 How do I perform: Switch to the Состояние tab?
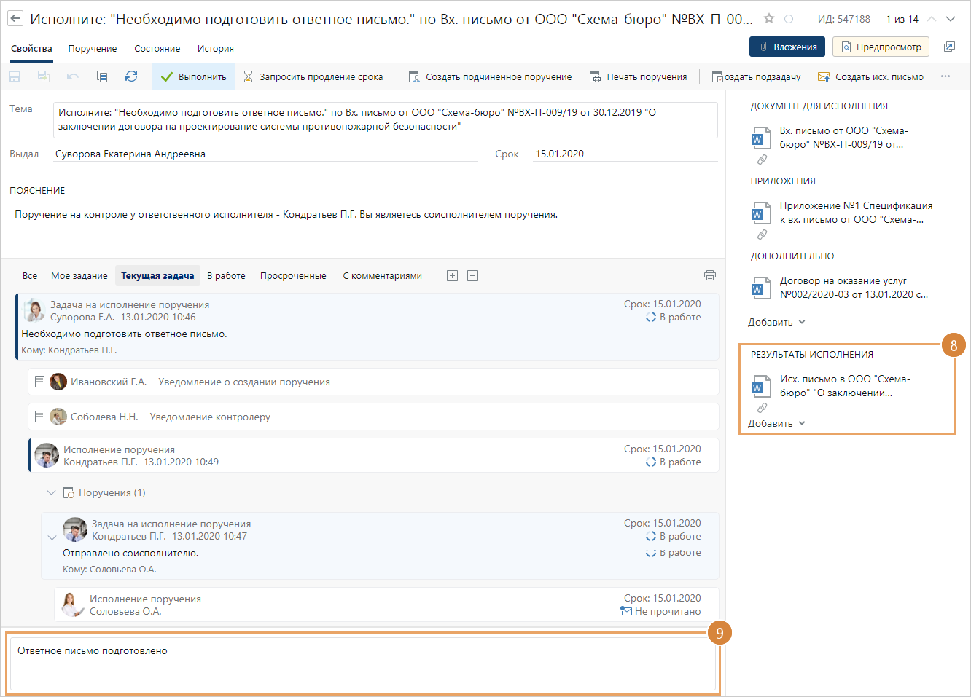(157, 49)
